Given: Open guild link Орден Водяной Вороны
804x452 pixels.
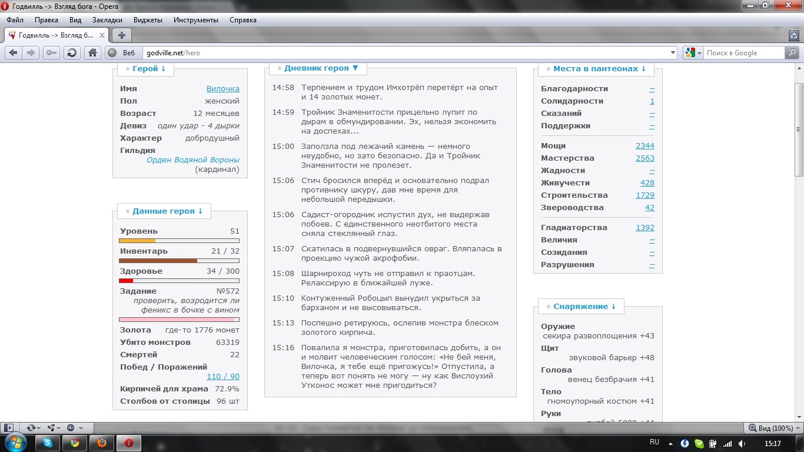Looking at the screenshot, I should point(193,159).
